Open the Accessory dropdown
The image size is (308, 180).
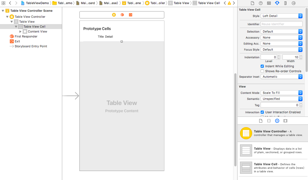[281, 37]
